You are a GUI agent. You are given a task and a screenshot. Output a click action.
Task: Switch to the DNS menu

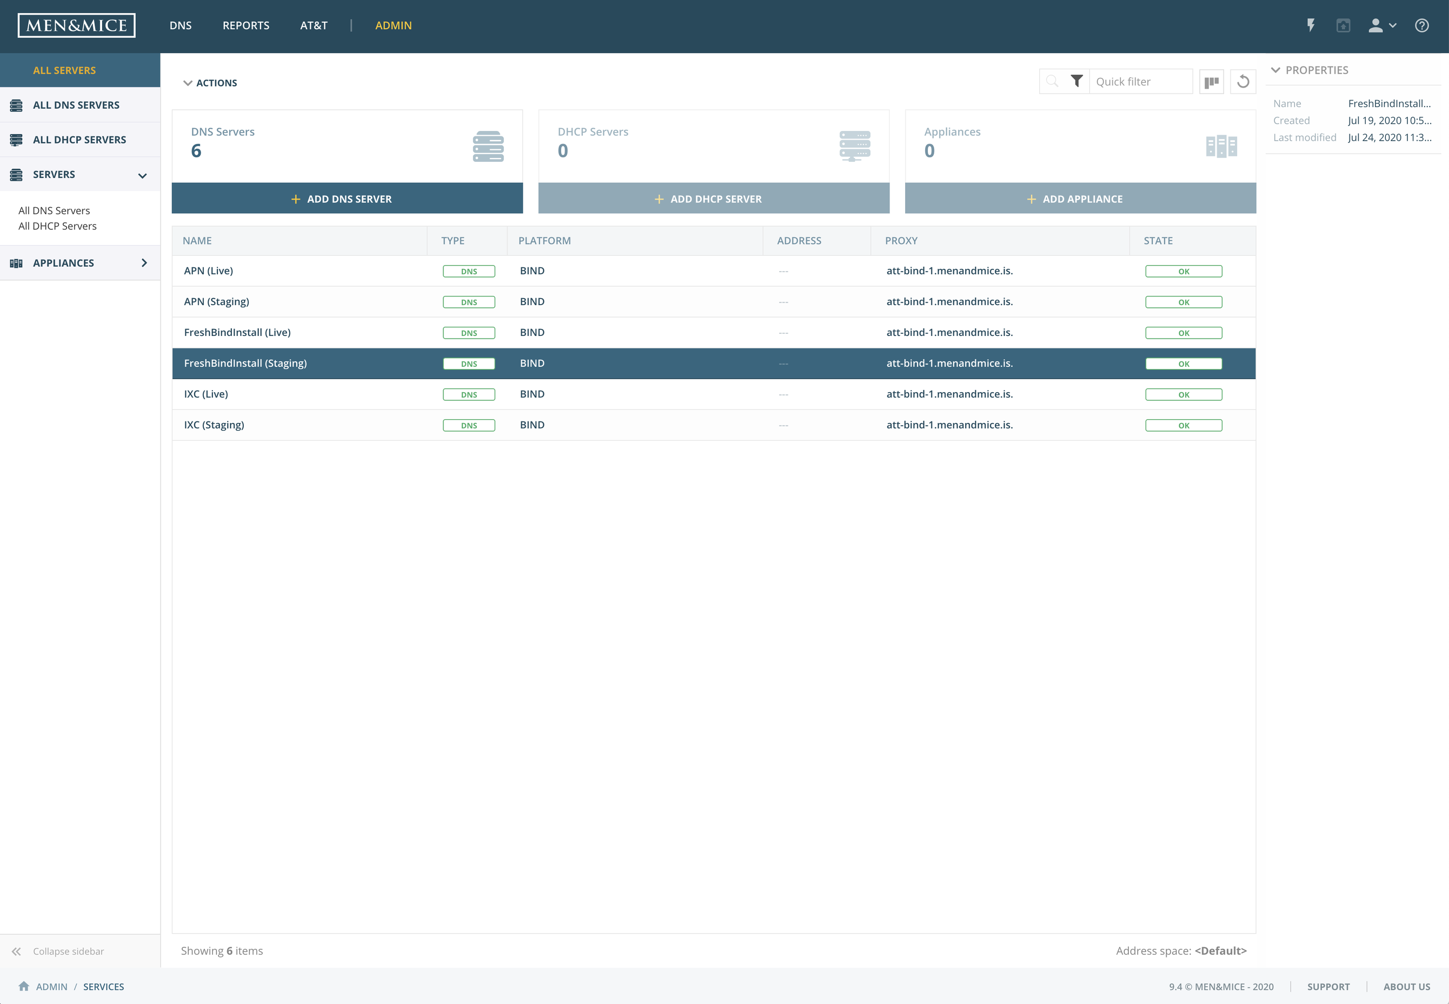[x=181, y=25]
